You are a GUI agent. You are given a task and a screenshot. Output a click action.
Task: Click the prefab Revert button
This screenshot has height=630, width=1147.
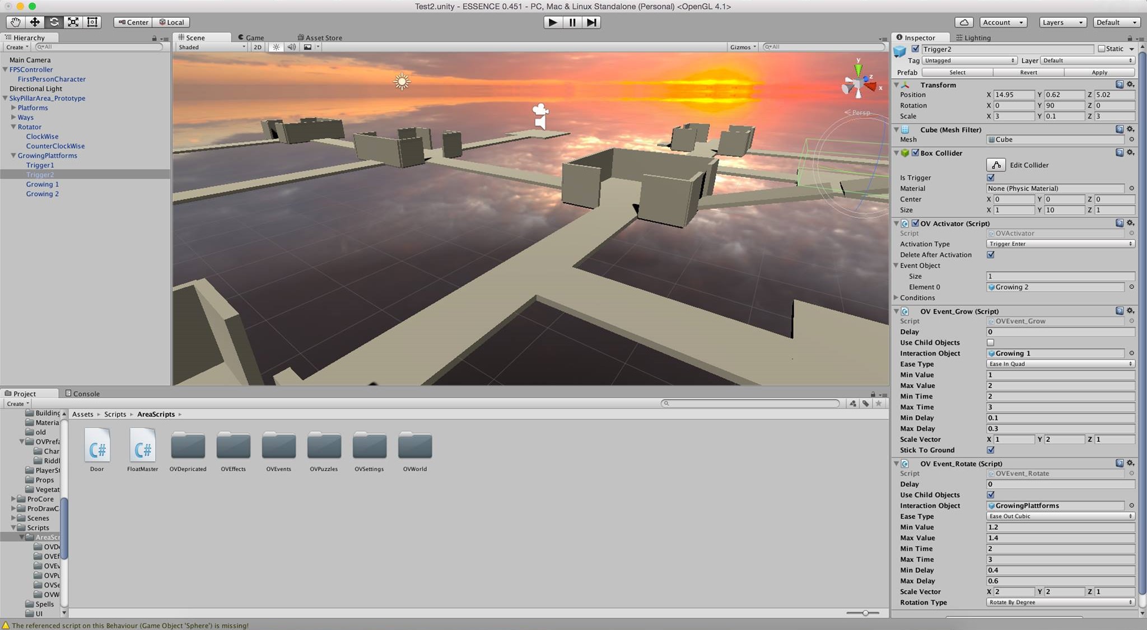point(1028,72)
